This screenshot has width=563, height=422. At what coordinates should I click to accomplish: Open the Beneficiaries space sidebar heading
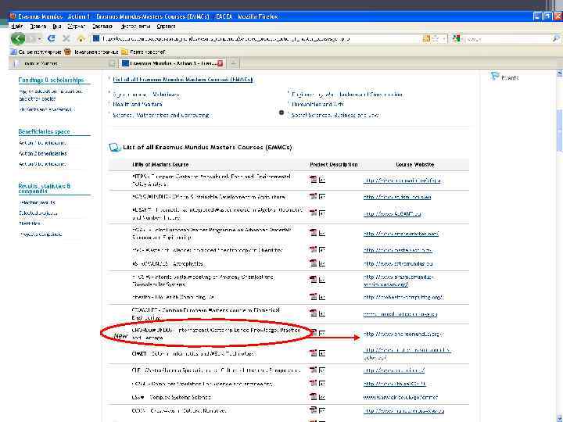(x=44, y=132)
